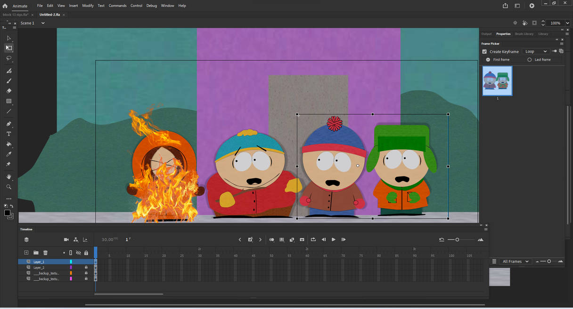
Task: Open the Workspace switcher icon
Action: 517,6
